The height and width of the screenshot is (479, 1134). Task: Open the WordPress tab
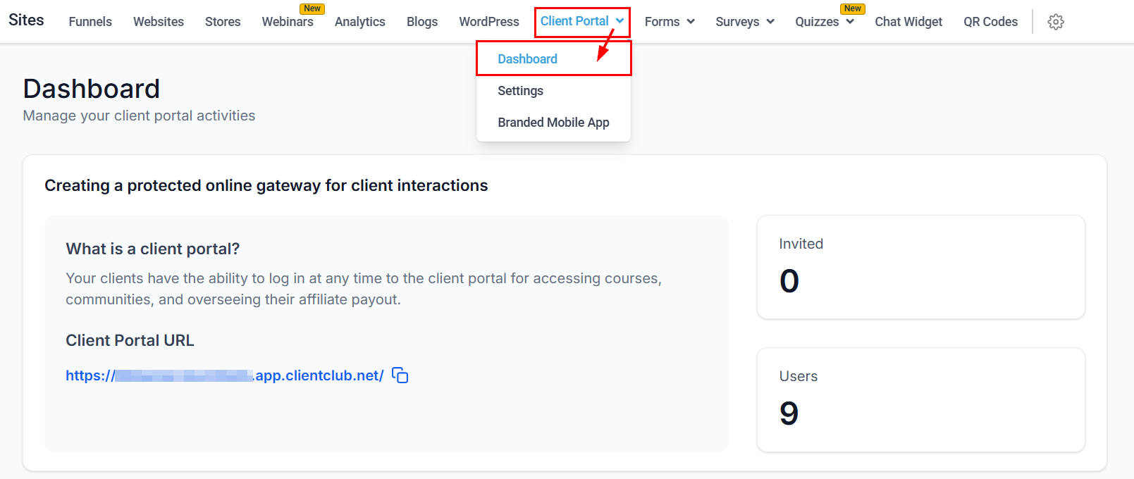(x=489, y=22)
